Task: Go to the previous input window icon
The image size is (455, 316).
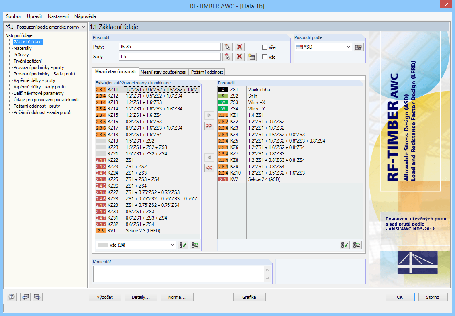Action: click(25, 297)
